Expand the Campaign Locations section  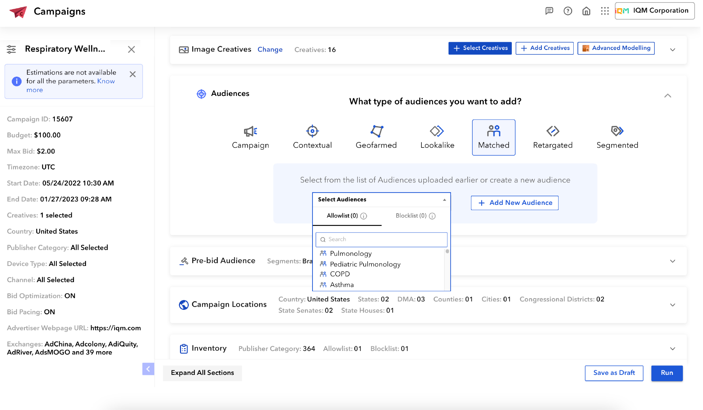pyautogui.click(x=672, y=305)
